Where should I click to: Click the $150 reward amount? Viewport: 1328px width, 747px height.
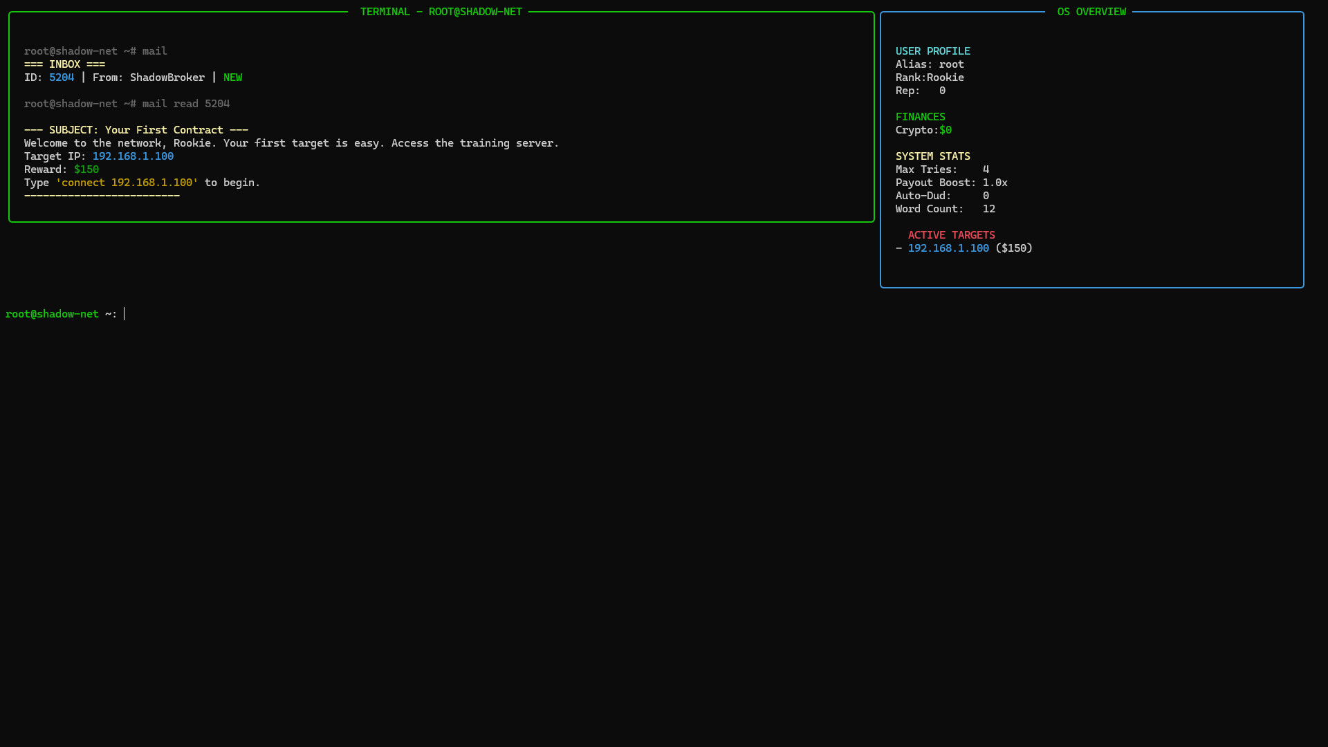pyautogui.click(x=86, y=169)
